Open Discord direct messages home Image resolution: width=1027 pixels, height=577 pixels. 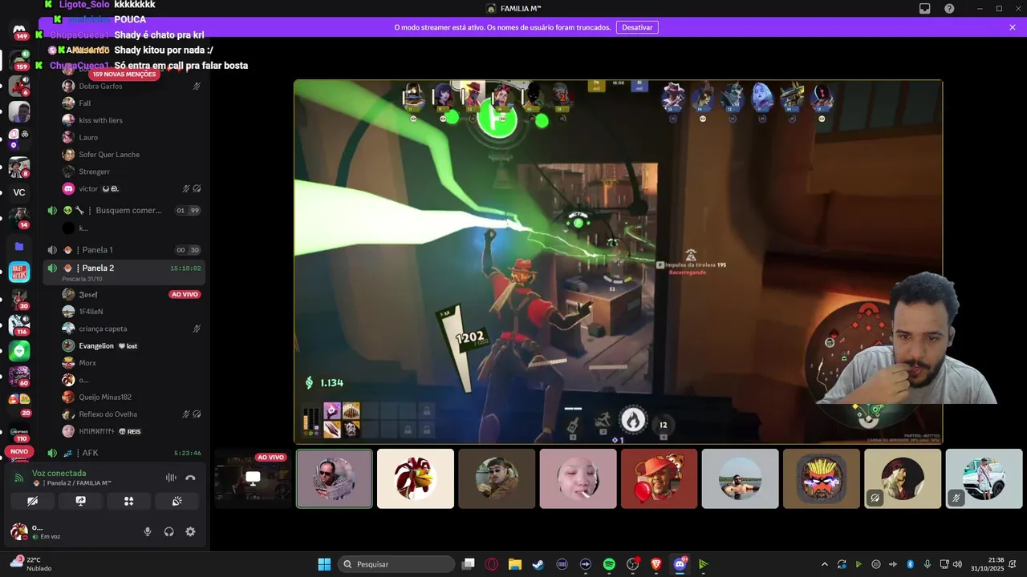click(x=19, y=31)
